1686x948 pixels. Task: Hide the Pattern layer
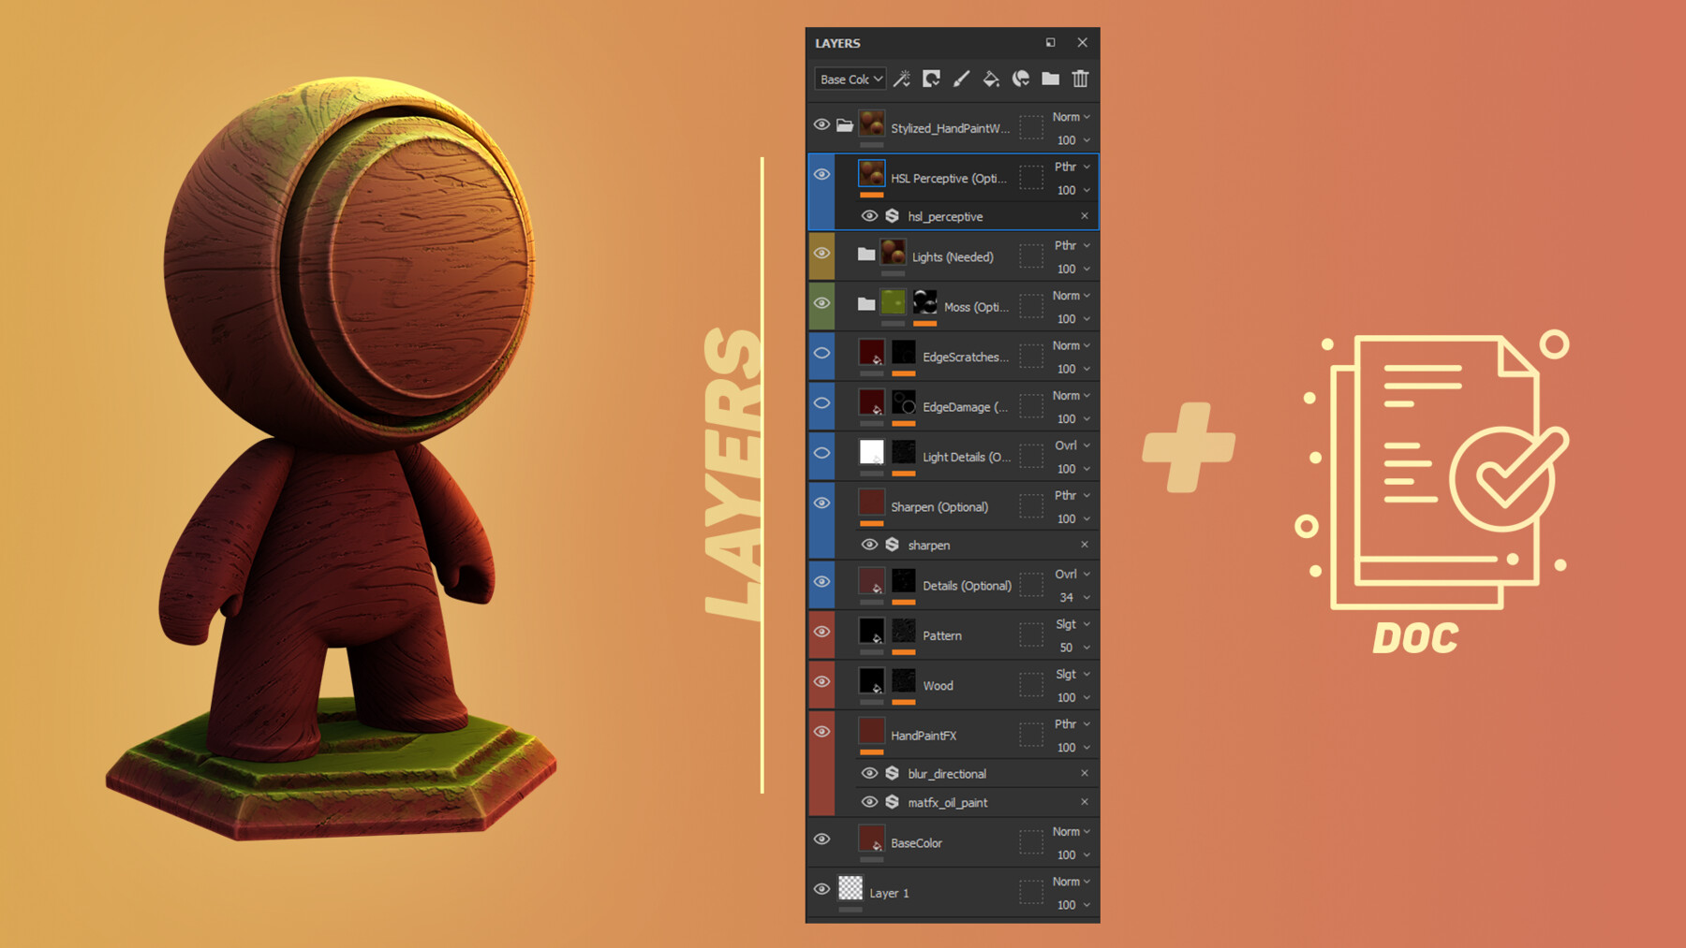pyautogui.click(x=821, y=632)
